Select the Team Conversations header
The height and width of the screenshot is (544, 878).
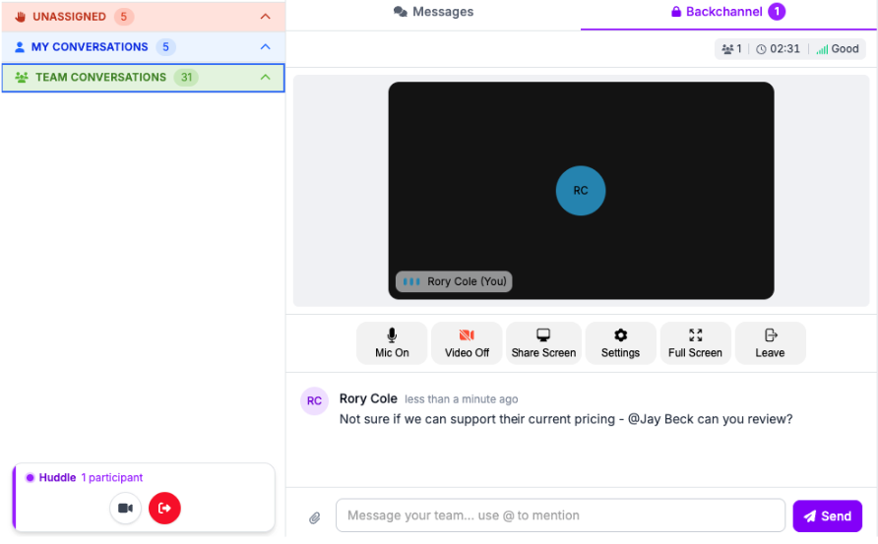pyautogui.click(x=144, y=78)
